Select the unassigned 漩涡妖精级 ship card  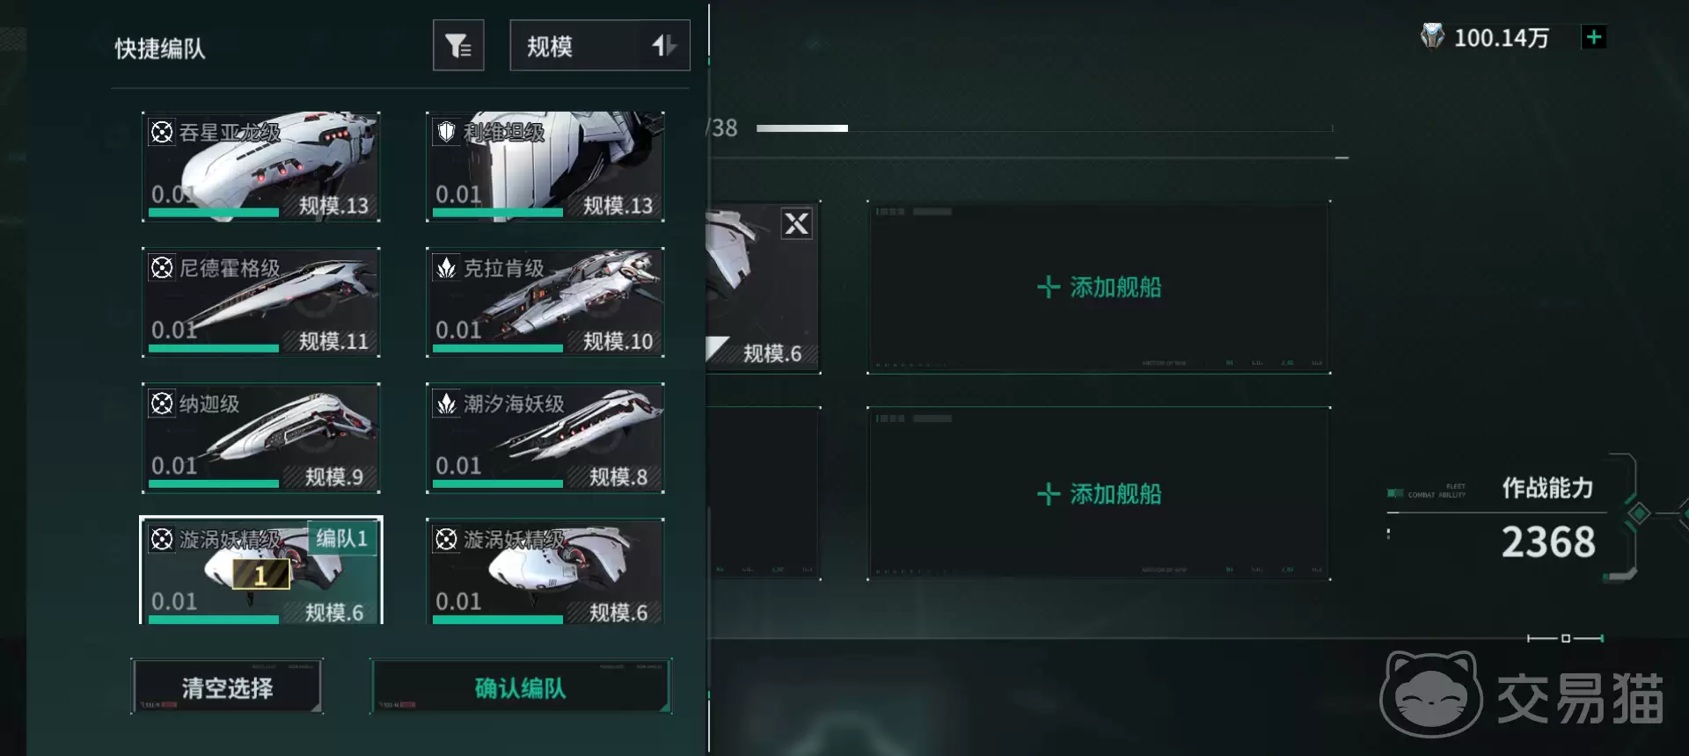[x=545, y=571]
